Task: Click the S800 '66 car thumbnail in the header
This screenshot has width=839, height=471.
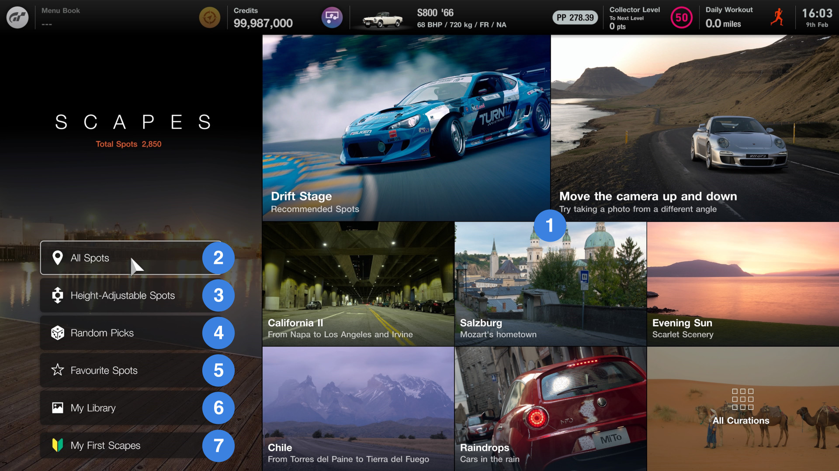Action: pyautogui.click(x=385, y=17)
